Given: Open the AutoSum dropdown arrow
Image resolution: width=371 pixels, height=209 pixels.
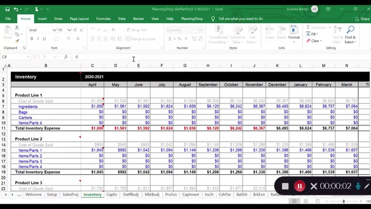Looking at the screenshot, I should pos(330,27).
